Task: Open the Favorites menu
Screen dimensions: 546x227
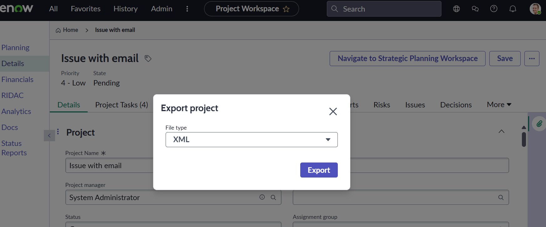Action: point(86,9)
